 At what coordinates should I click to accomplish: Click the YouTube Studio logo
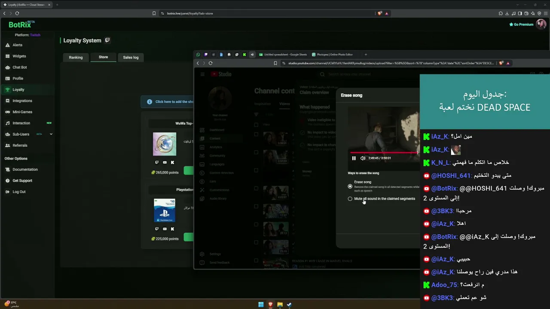click(221, 74)
